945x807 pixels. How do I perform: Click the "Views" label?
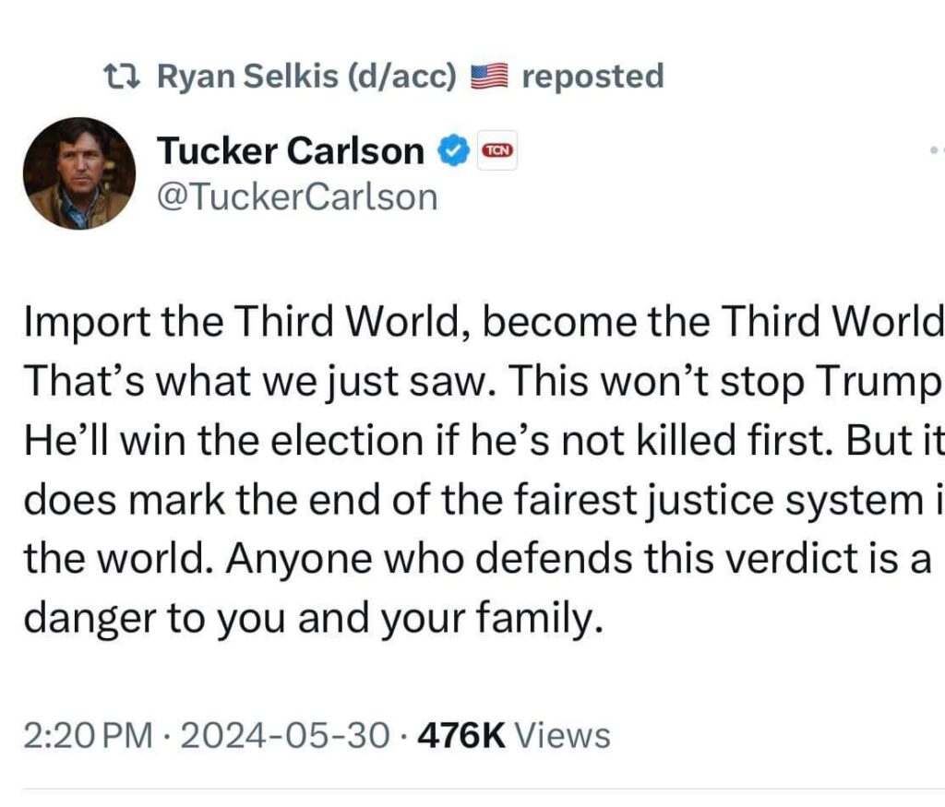(x=561, y=735)
